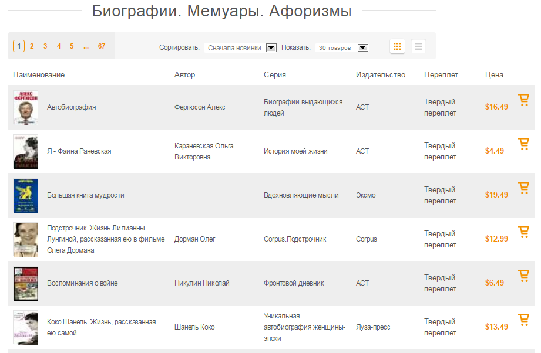Add Я - Фаина Раневская to cart

(523, 144)
